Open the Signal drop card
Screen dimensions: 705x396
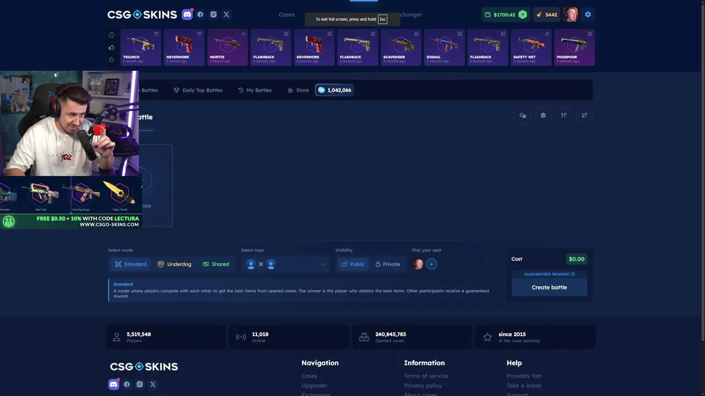click(x=444, y=47)
